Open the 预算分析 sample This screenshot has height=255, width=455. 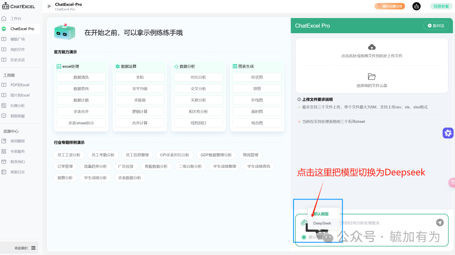tap(65, 178)
